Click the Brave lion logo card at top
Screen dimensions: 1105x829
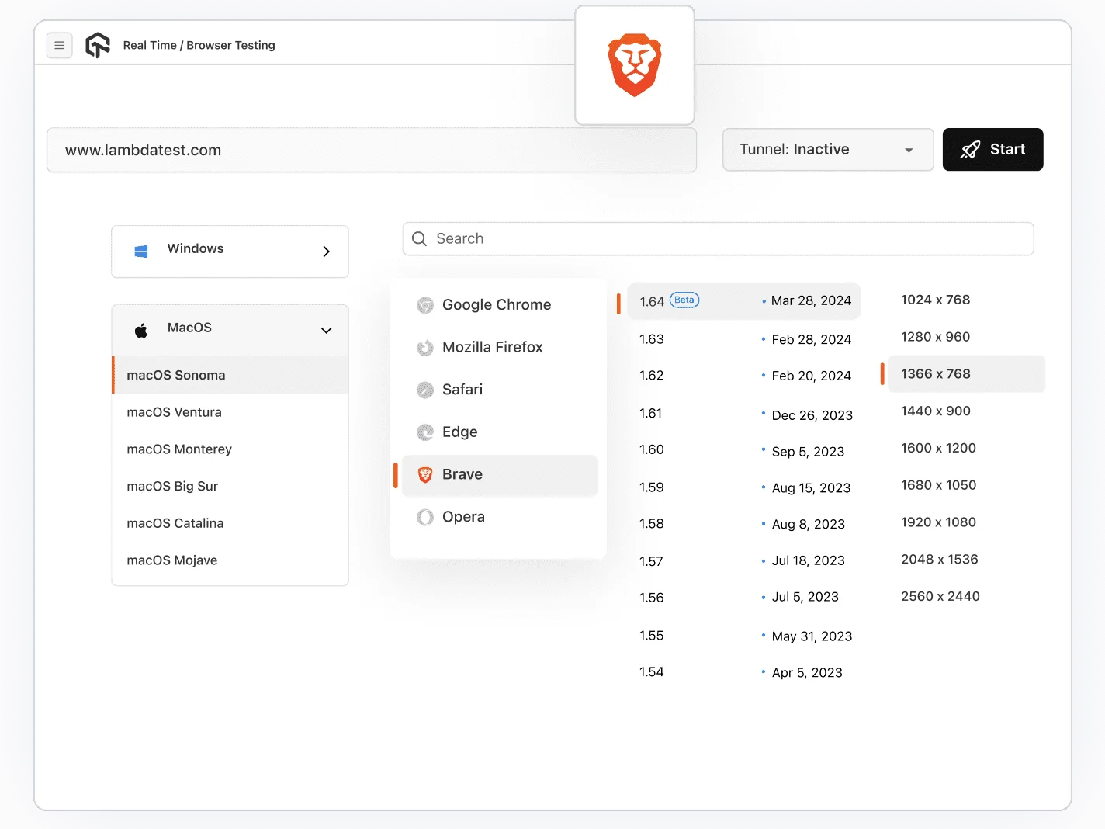(x=634, y=65)
